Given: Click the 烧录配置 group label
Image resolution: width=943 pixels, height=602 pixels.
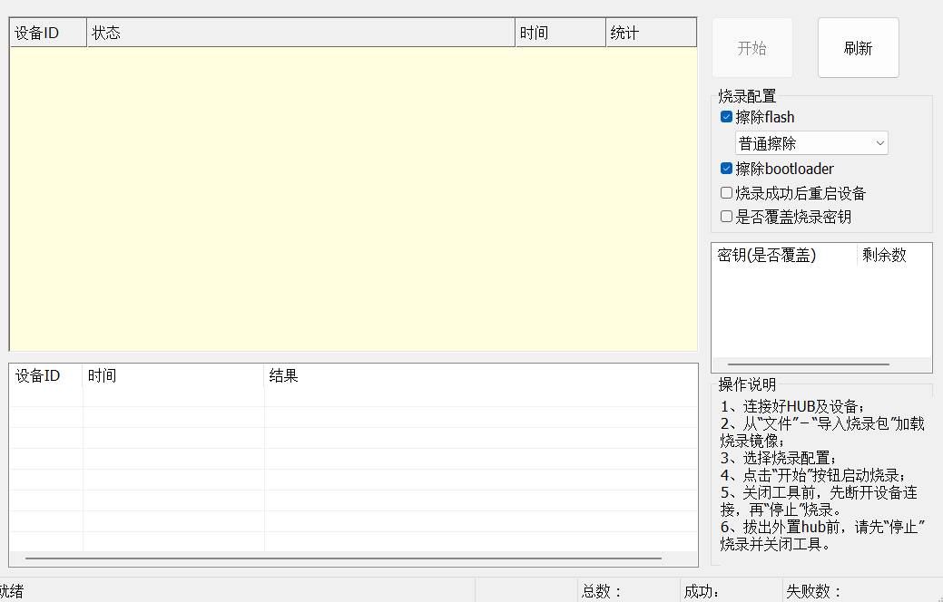Looking at the screenshot, I should [x=747, y=96].
